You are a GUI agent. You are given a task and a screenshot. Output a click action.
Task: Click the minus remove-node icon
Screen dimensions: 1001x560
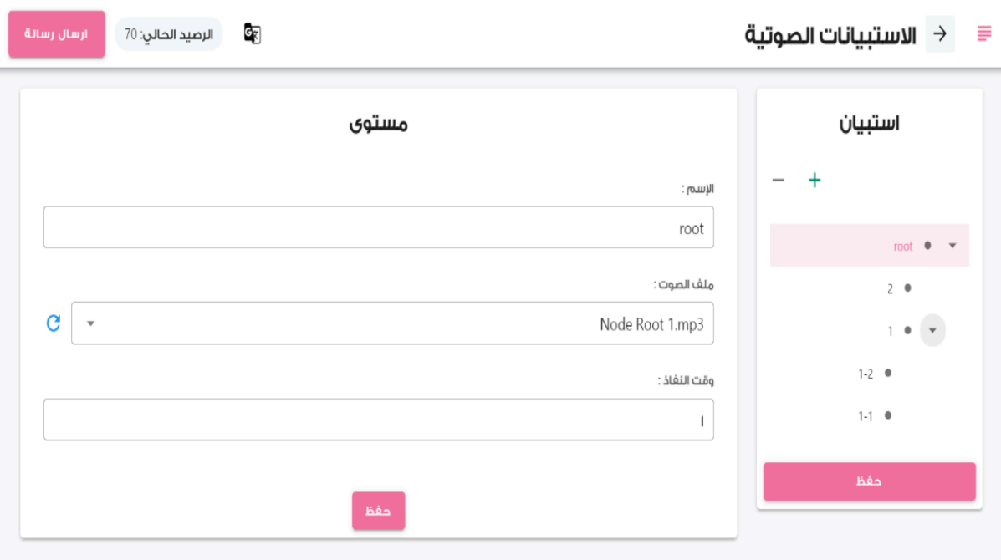pyautogui.click(x=778, y=180)
